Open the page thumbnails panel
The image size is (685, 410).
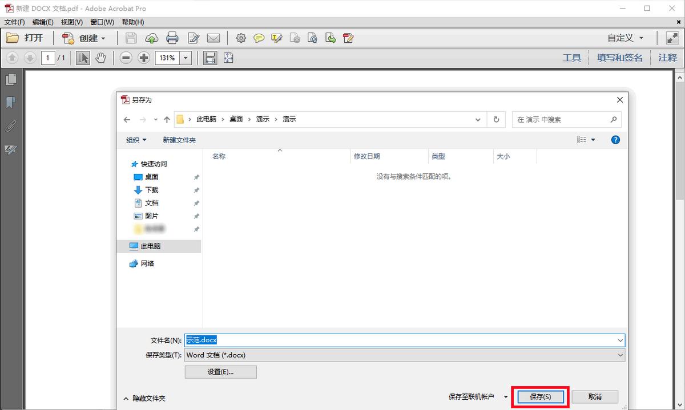tap(11, 79)
